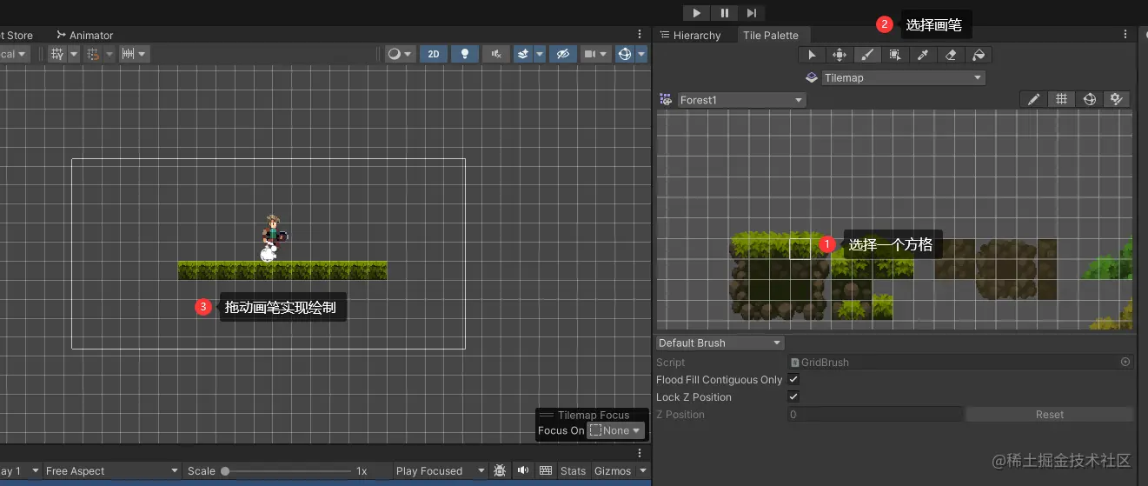Activate the Box Fill rectangle tool
This screenshot has width=1148, height=486.
pyautogui.click(x=894, y=55)
